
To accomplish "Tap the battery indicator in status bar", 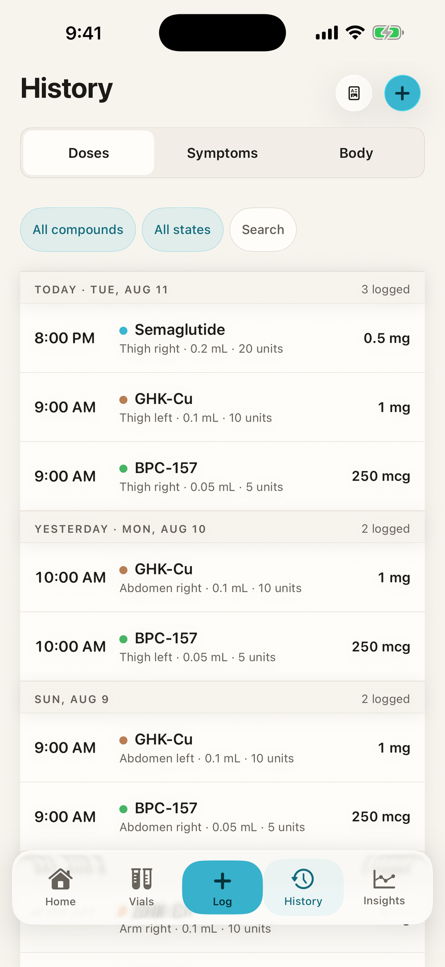I will click(388, 33).
